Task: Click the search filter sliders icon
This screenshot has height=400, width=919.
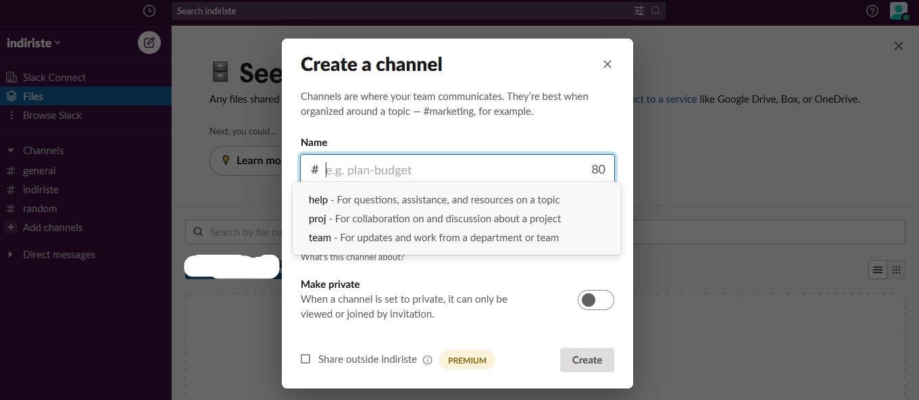Action: 639,11
